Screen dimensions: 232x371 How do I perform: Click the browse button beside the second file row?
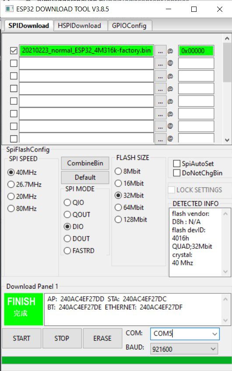160,64
